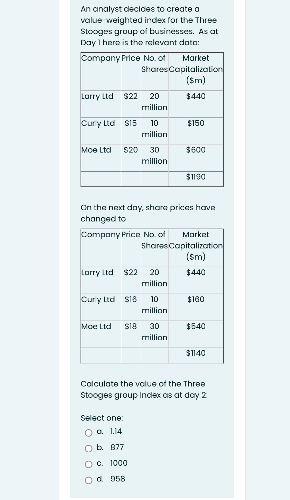Click the $1190 total in first table
Screen dimensions: 290x500
(195, 177)
